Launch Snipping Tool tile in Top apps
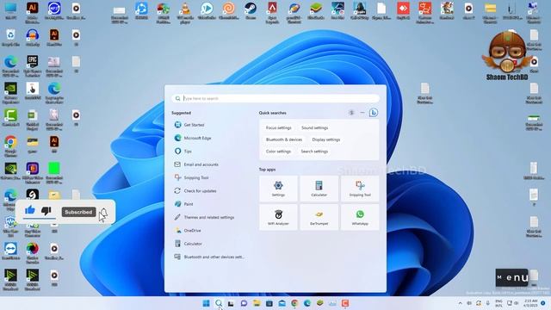The width and height of the screenshot is (551, 310). pos(360,189)
